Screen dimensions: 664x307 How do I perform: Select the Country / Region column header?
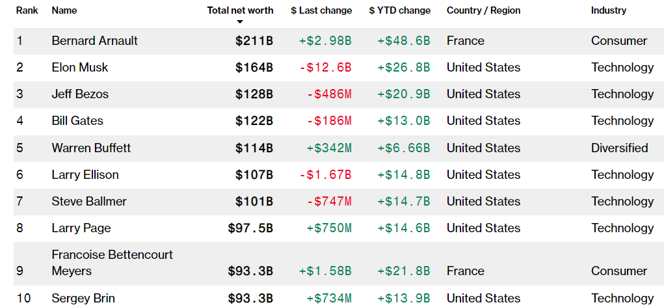[x=483, y=10]
